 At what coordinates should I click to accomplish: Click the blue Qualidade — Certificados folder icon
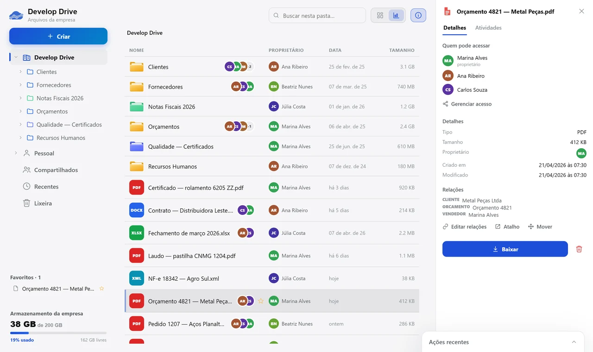(x=137, y=146)
